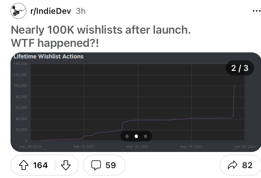The height and width of the screenshot is (178, 261).
Task: Open the r/IndieDev subreddit link
Action: click(51, 11)
